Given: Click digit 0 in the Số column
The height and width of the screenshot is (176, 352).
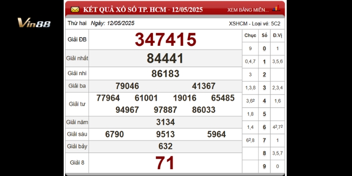Looking at the screenshot, I should coord(264,49).
